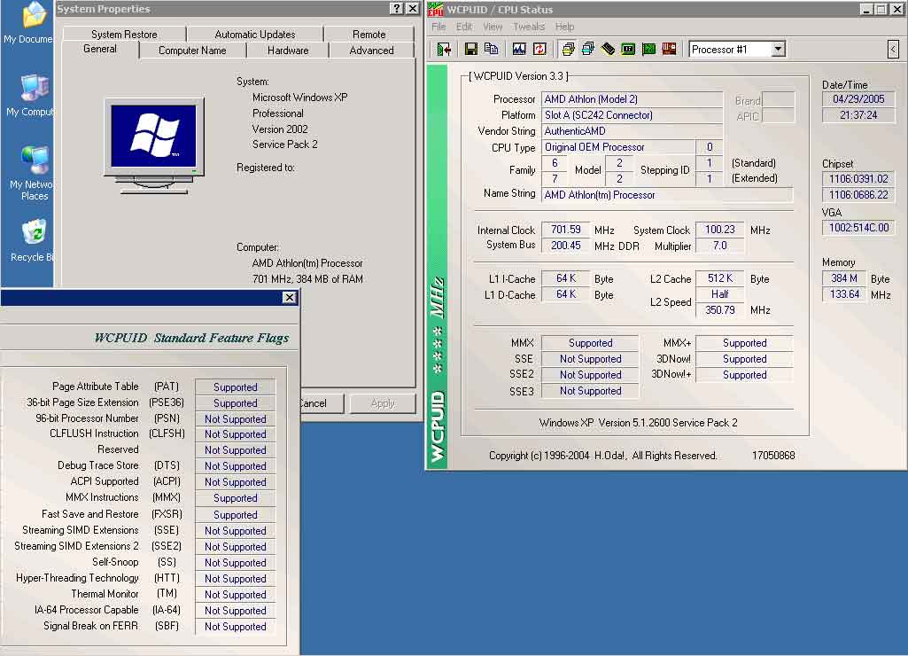Click the VGA value 1002:514C.00
Screen dimensions: 908x656
coord(858,228)
